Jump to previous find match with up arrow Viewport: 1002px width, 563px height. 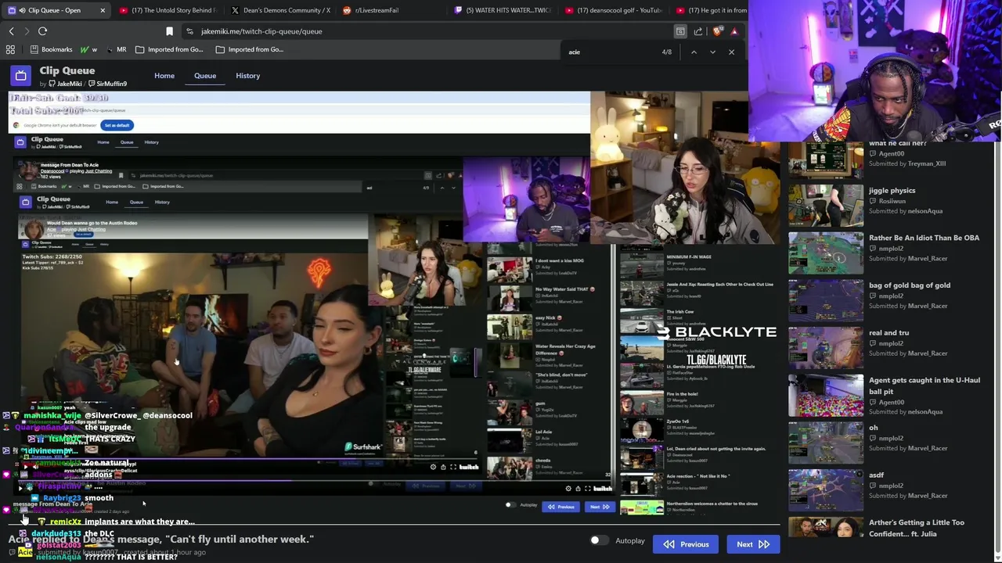pos(694,52)
